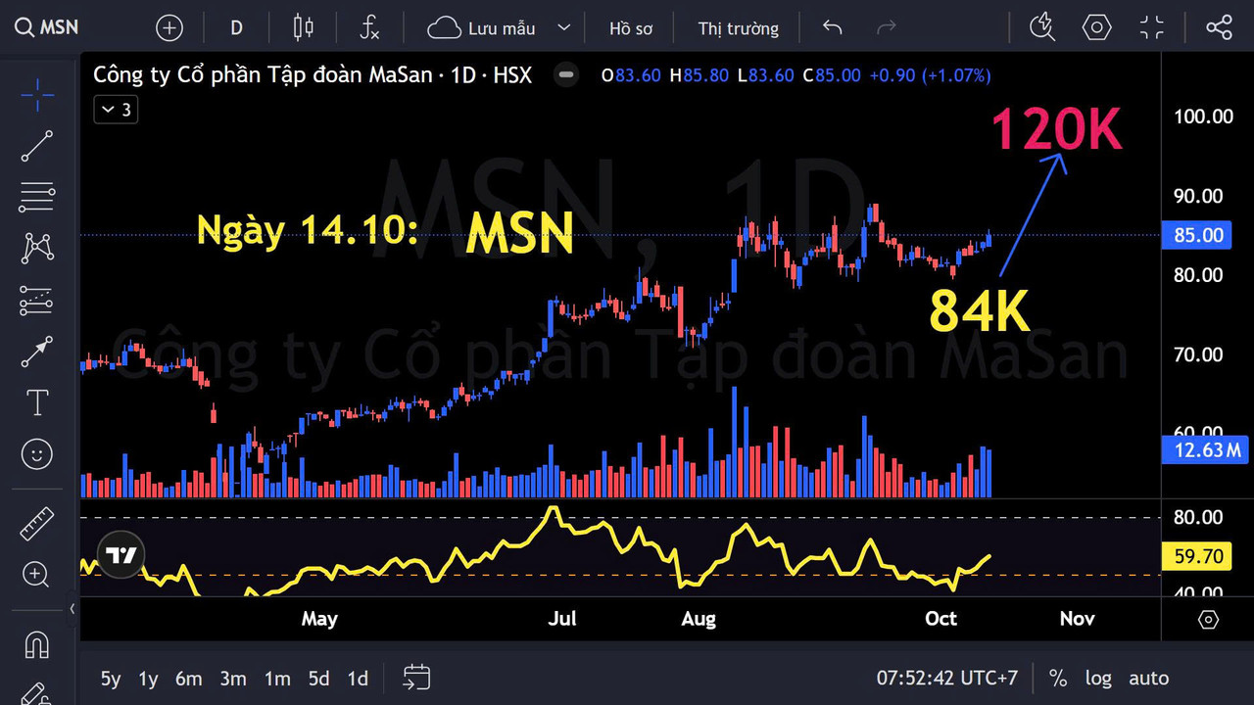Select the ruler measure tool
This screenshot has width=1254, height=705.
(x=37, y=523)
